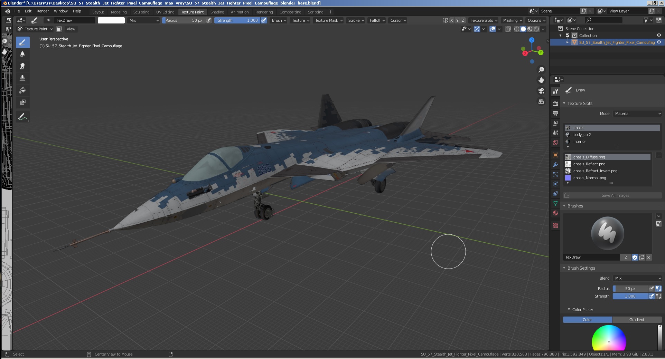
Task: Select the Annotate tool
Action: click(x=22, y=117)
